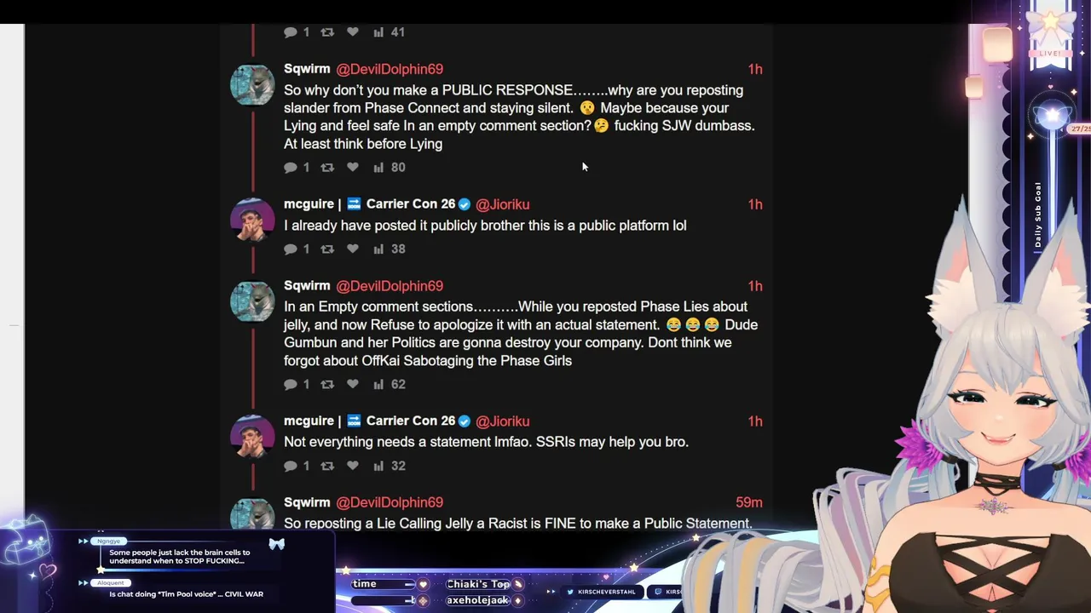Retweet Sqwirm's PUBLIC RESPONSE tweet
This screenshot has height=613, width=1091.
[327, 168]
